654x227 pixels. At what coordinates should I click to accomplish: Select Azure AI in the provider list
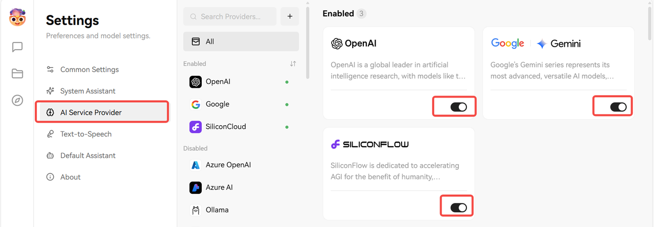coord(219,187)
